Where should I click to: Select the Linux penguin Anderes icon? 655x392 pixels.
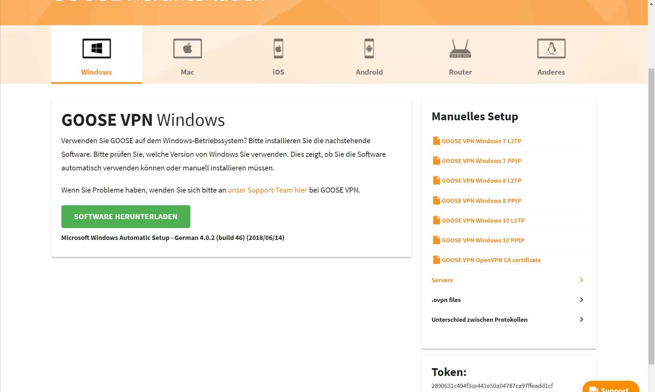point(551,48)
